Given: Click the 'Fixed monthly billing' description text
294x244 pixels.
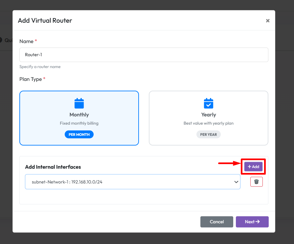Looking at the screenshot, I should coord(79,123).
